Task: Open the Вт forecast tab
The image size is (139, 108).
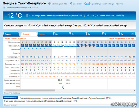Action: pyautogui.click(x=78, y=34)
